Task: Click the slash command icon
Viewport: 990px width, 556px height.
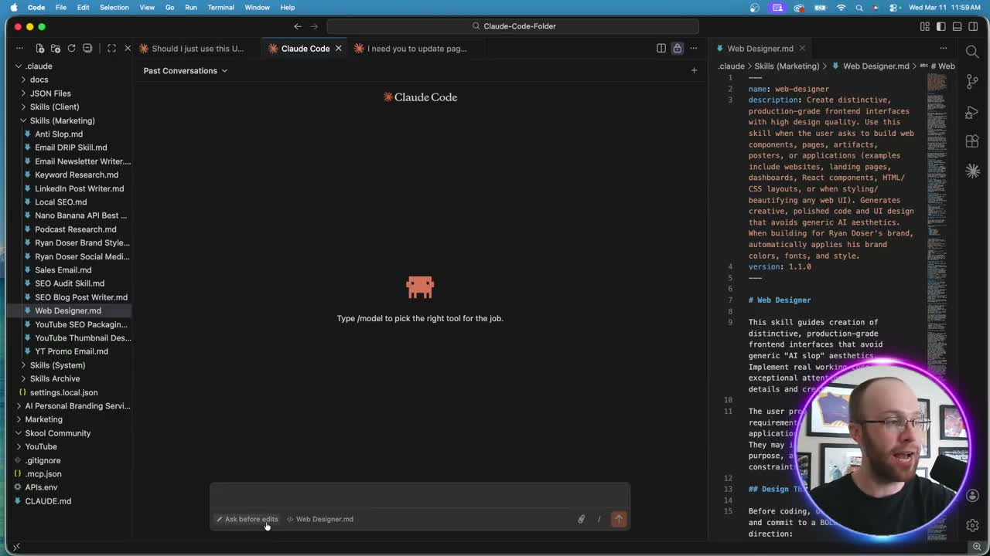Action: pos(599,519)
